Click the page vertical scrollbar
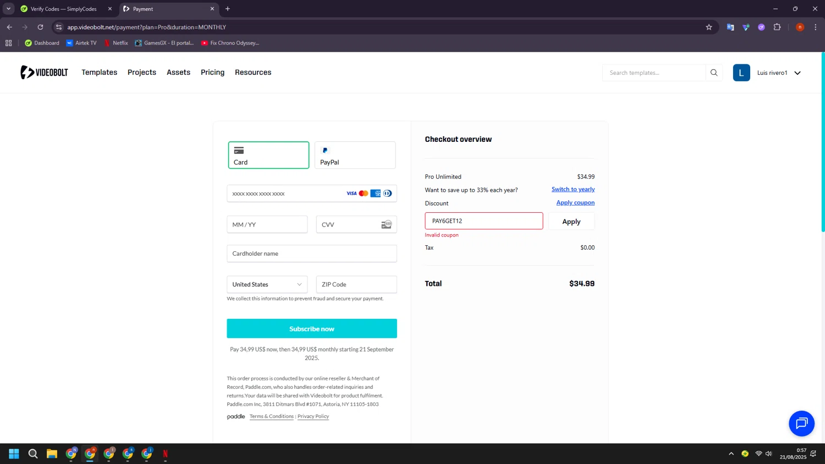 pyautogui.click(x=823, y=142)
